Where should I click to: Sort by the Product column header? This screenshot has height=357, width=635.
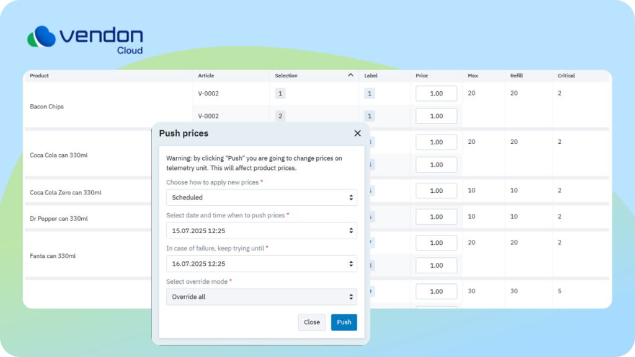coord(39,76)
